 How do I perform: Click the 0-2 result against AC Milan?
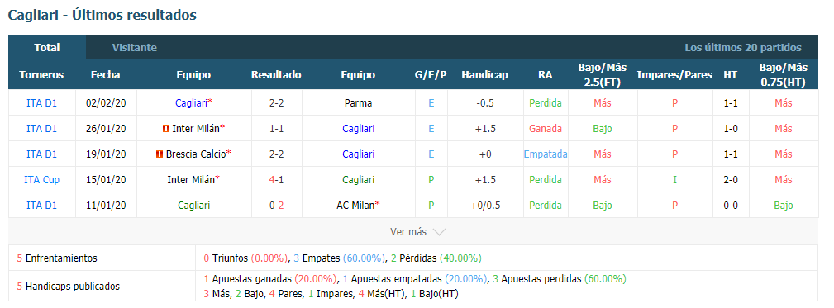276,205
